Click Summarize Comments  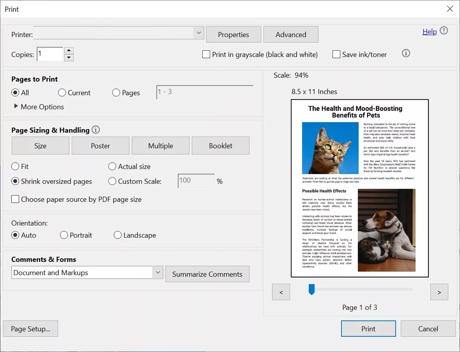pos(207,274)
